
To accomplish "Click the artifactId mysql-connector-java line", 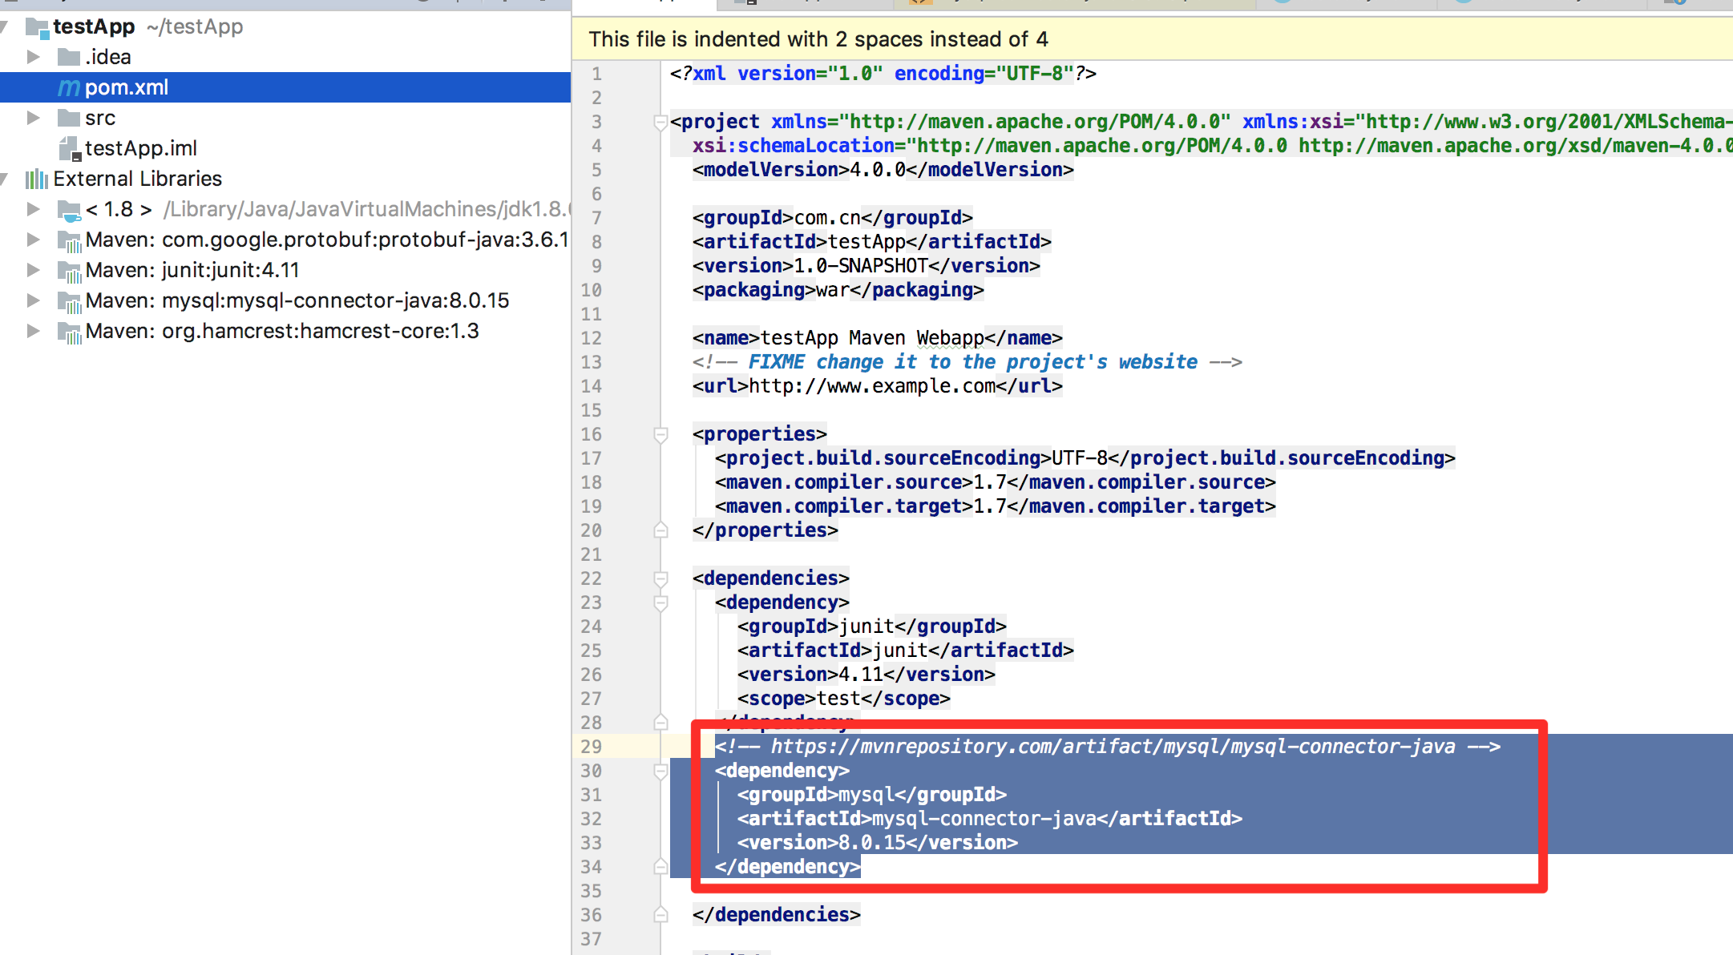I will 990,819.
